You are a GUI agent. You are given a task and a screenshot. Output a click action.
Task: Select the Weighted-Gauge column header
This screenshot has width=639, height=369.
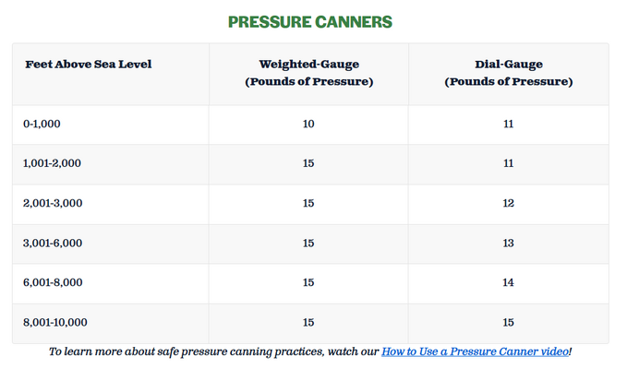coord(309,73)
